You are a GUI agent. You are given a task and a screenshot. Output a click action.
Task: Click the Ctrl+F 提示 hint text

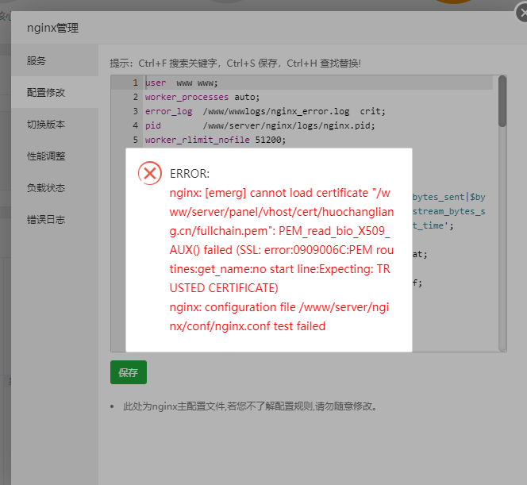tap(235, 64)
